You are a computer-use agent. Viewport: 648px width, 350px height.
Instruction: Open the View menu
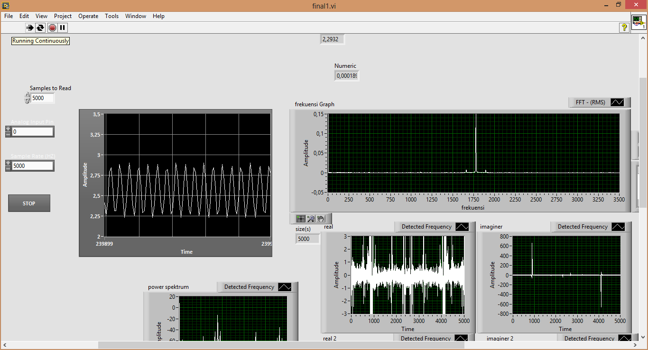pyautogui.click(x=41, y=16)
